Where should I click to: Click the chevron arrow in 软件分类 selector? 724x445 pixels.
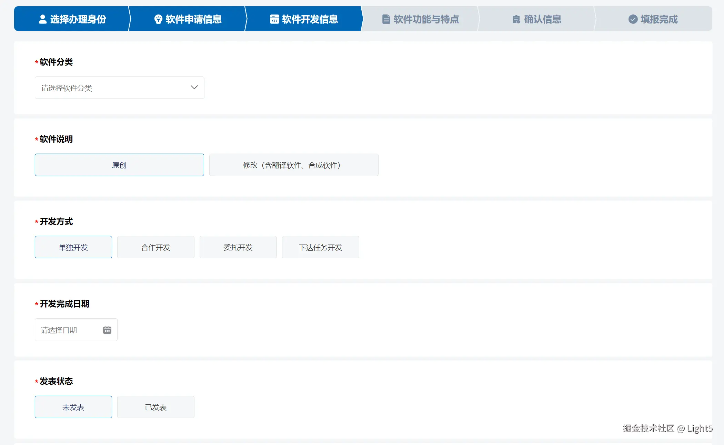point(194,87)
